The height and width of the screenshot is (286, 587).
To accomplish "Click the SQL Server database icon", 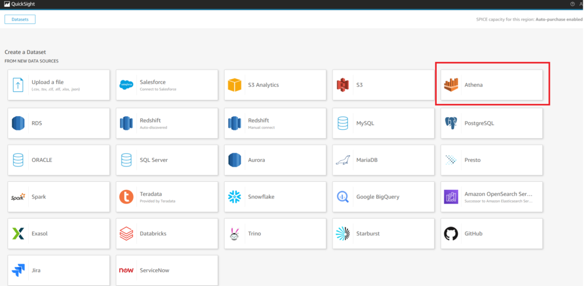I will click(x=126, y=160).
